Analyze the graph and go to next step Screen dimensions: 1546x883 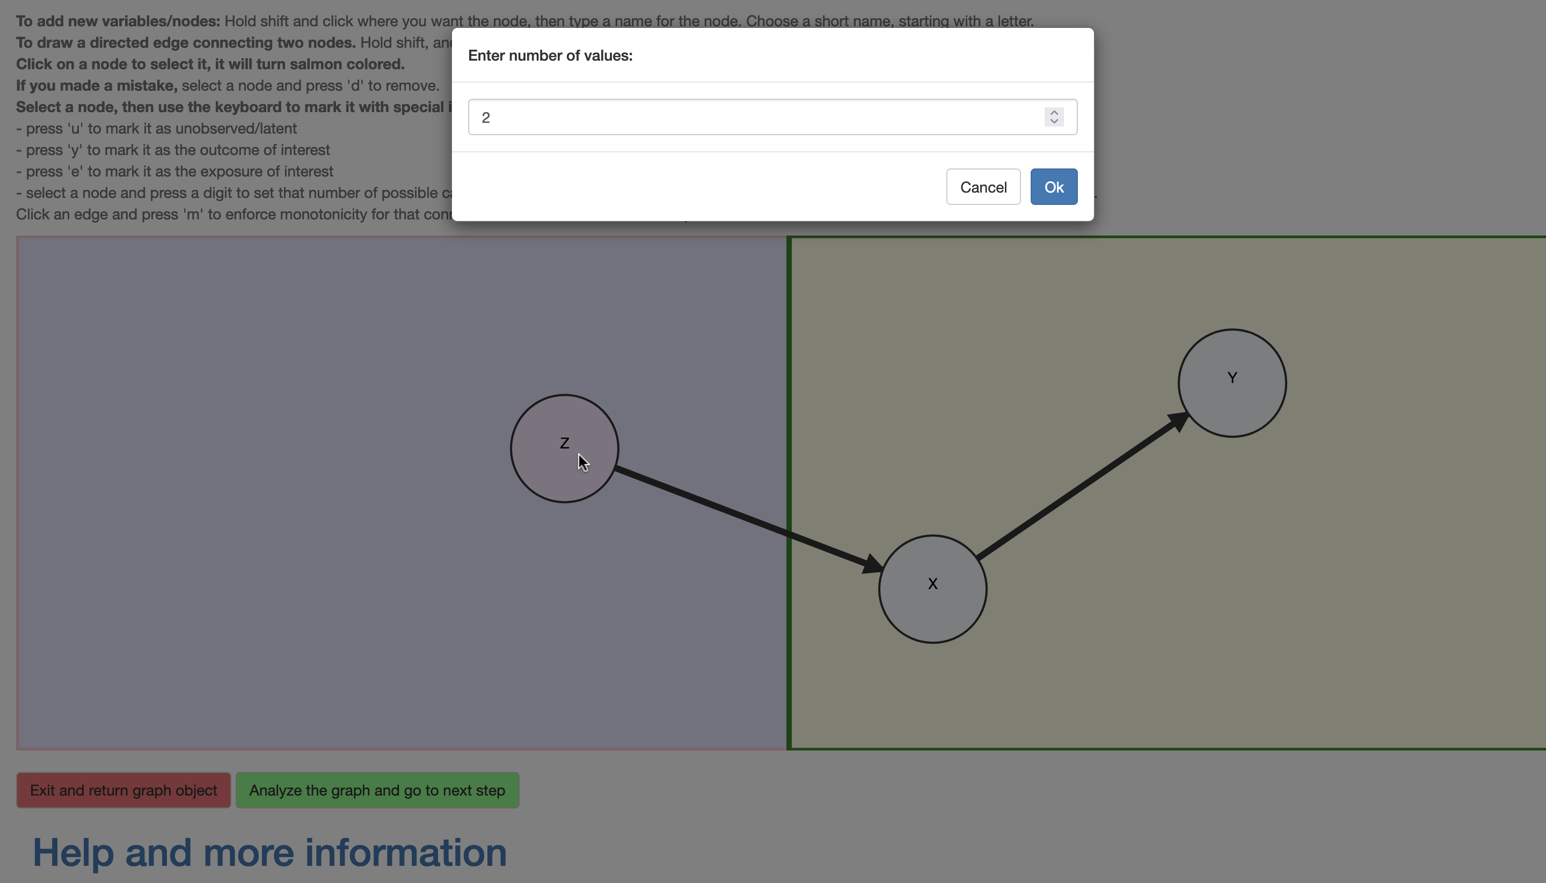click(x=377, y=790)
